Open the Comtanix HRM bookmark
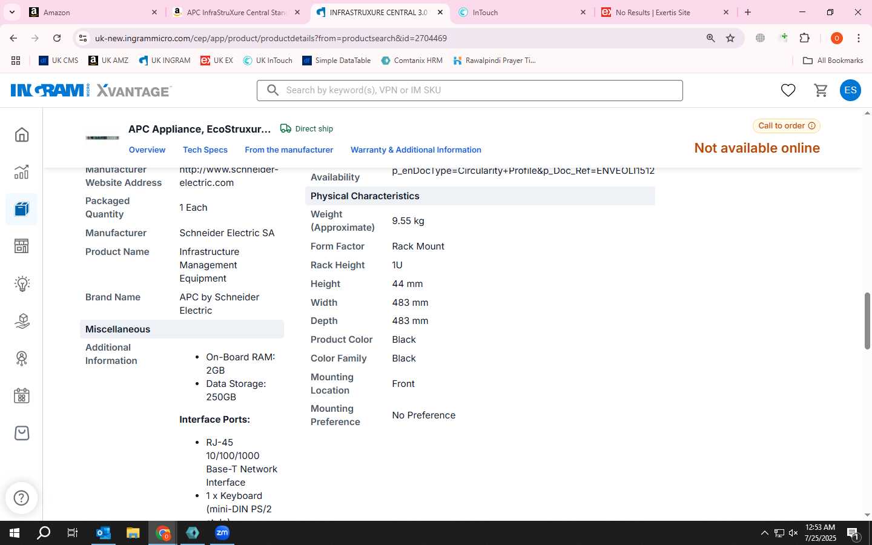Viewport: 872px width, 545px height. 412,61
